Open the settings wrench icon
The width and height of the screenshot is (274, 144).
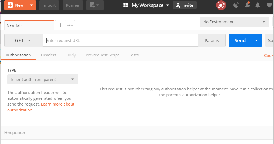247,5
